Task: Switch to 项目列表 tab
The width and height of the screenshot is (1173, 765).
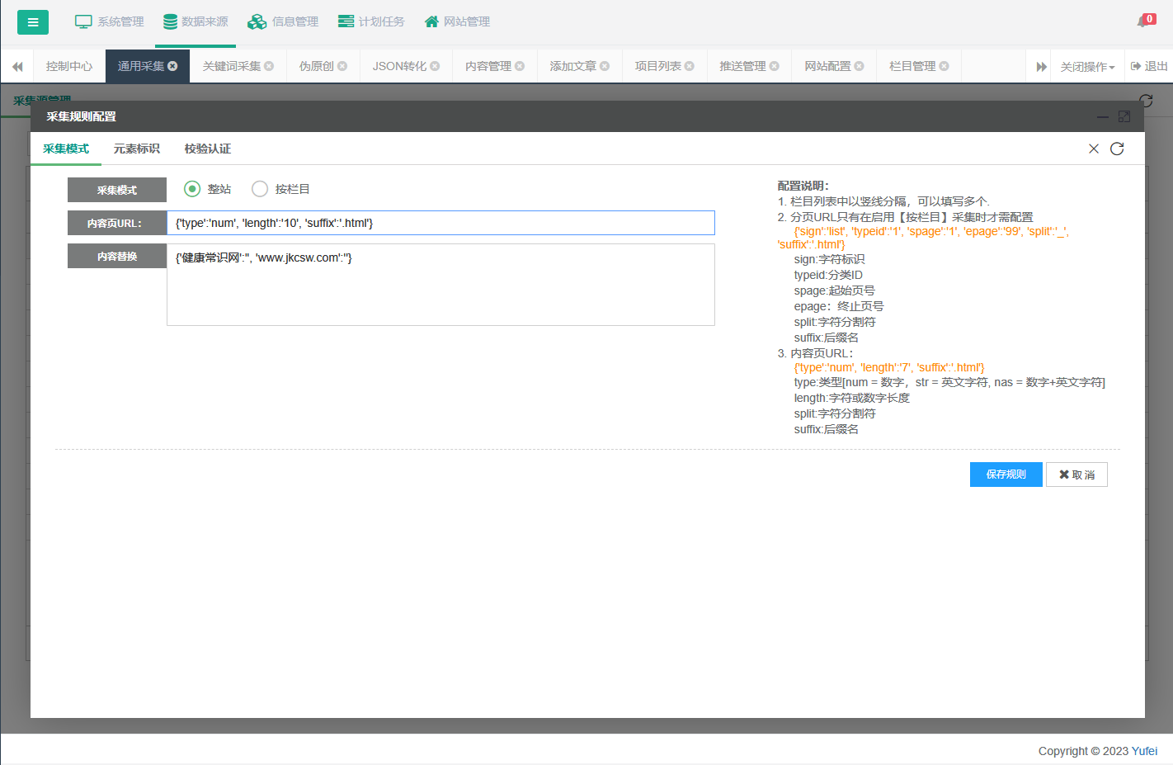Action: click(658, 66)
